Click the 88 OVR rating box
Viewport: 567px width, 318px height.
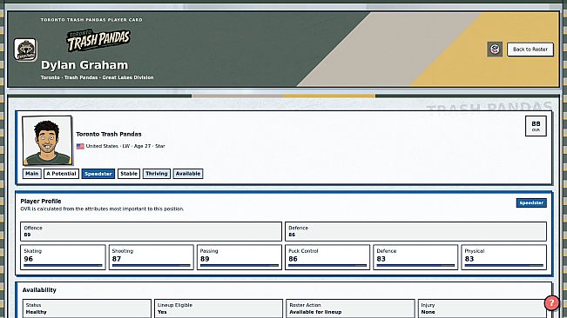coord(536,126)
